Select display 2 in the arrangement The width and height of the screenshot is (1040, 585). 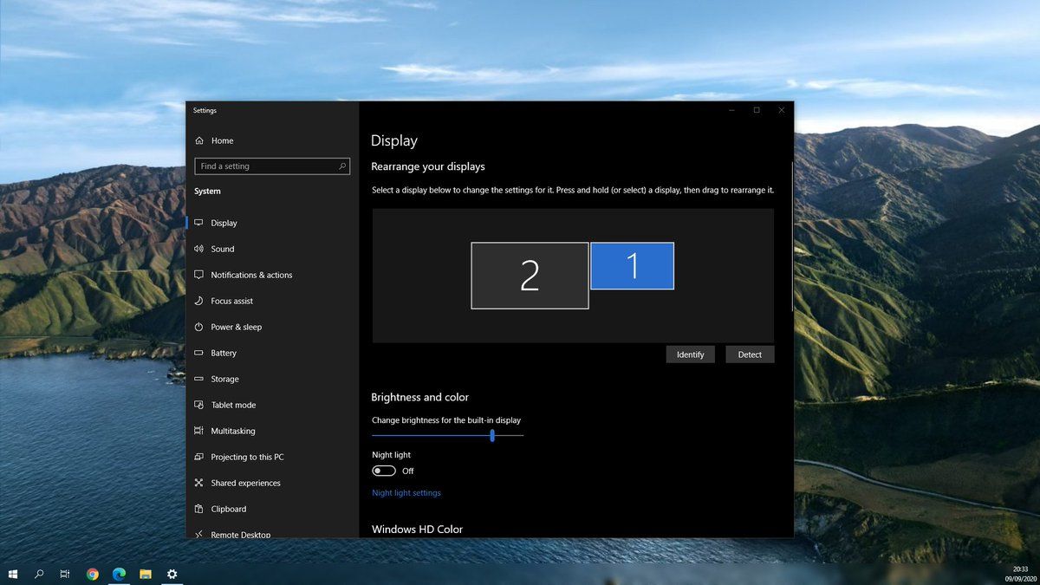[x=530, y=276]
